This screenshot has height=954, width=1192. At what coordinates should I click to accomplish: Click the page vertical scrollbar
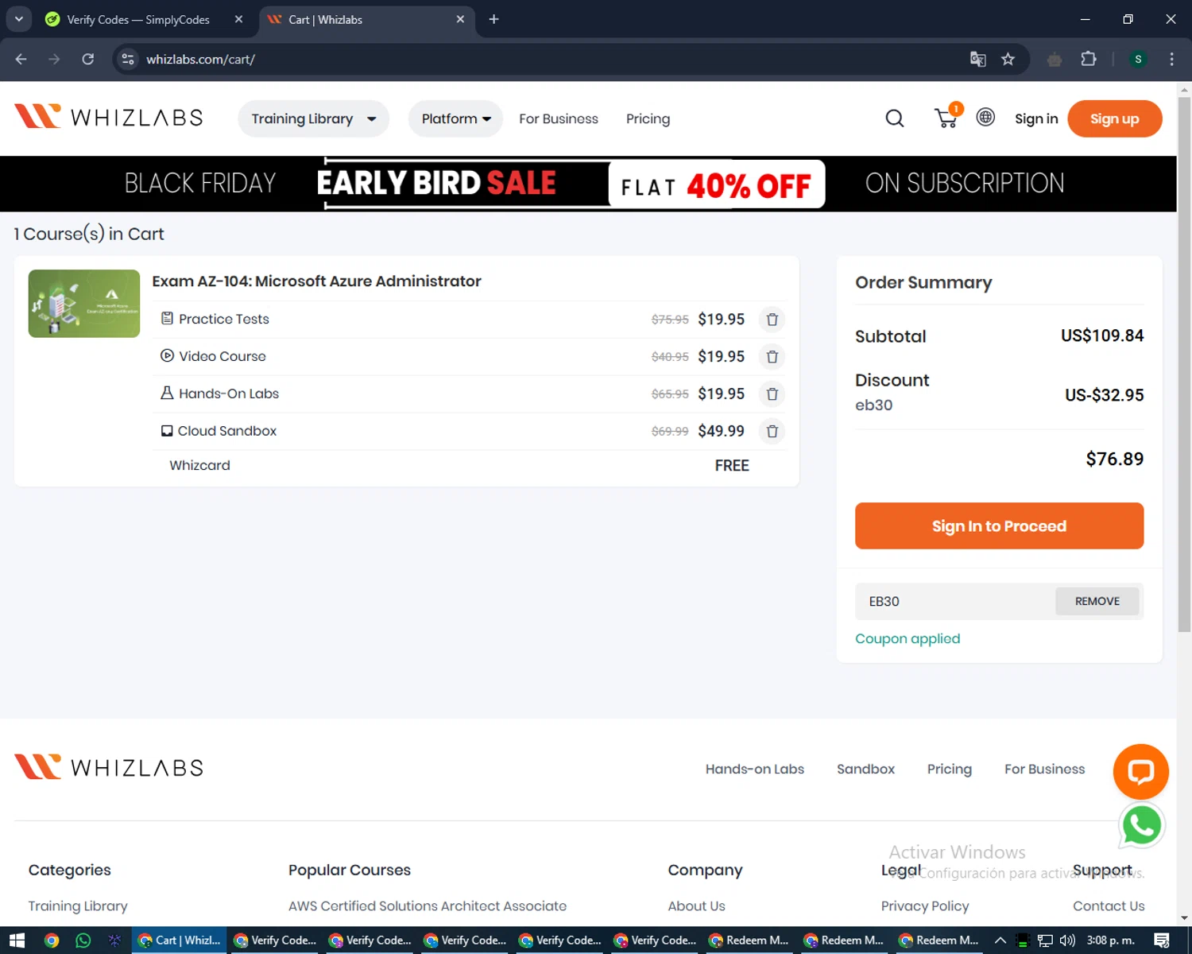1184,366
